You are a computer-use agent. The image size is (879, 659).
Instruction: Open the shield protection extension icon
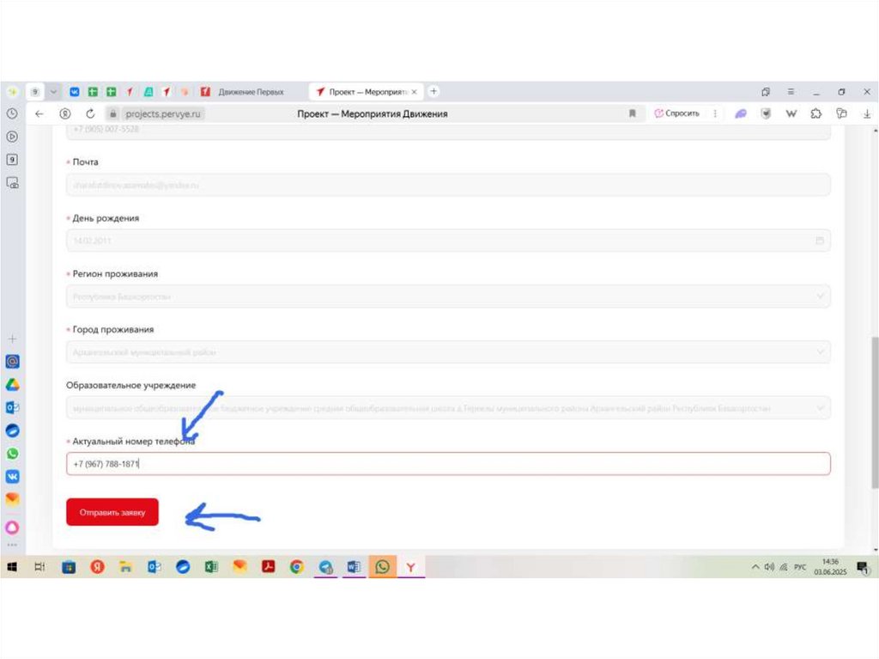(766, 113)
